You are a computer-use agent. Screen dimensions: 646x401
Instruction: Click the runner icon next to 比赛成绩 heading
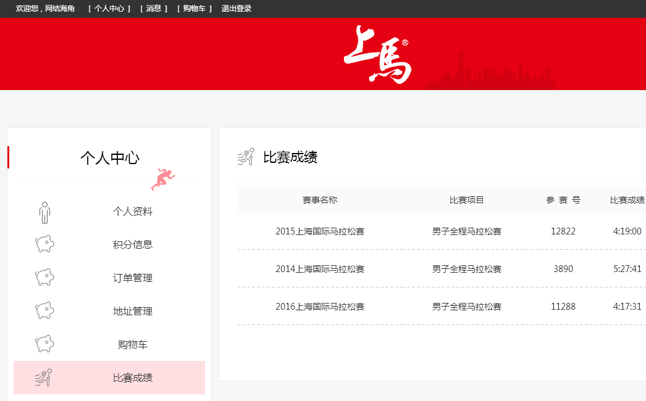point(246,157)
